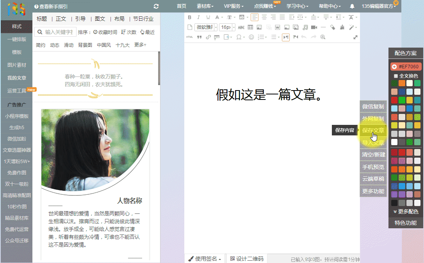The height and width of the screenshot is (263, 424).
Task: Open the font size dropdown
Action: coord(227,27)
